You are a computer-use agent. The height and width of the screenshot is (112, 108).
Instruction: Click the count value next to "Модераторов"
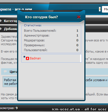tap(78, 40)
